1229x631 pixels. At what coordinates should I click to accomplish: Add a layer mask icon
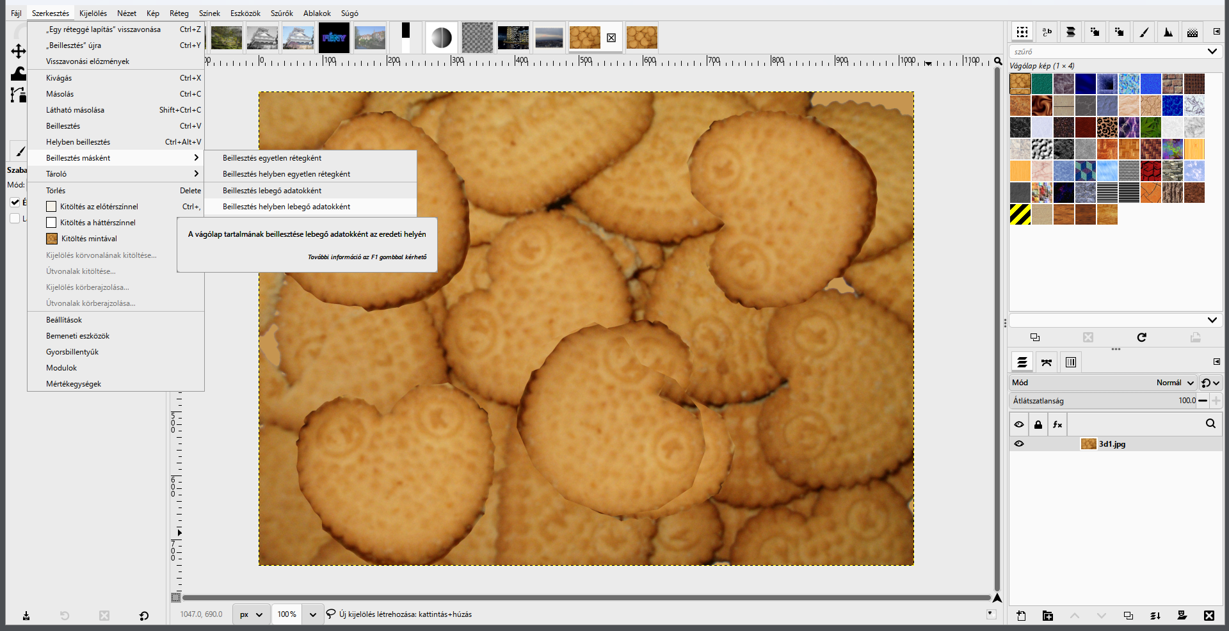pos(1182,616)
